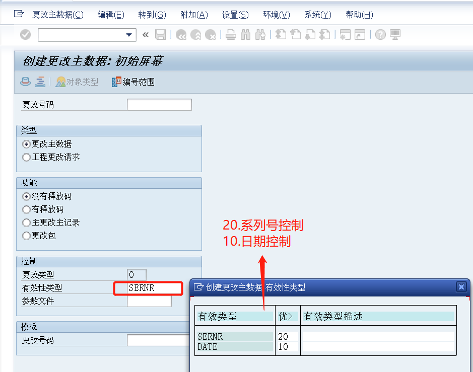This screenshot has height=372, width=473.
Task: Click the 有效类型描述 column header
Action: pos(379,316)
